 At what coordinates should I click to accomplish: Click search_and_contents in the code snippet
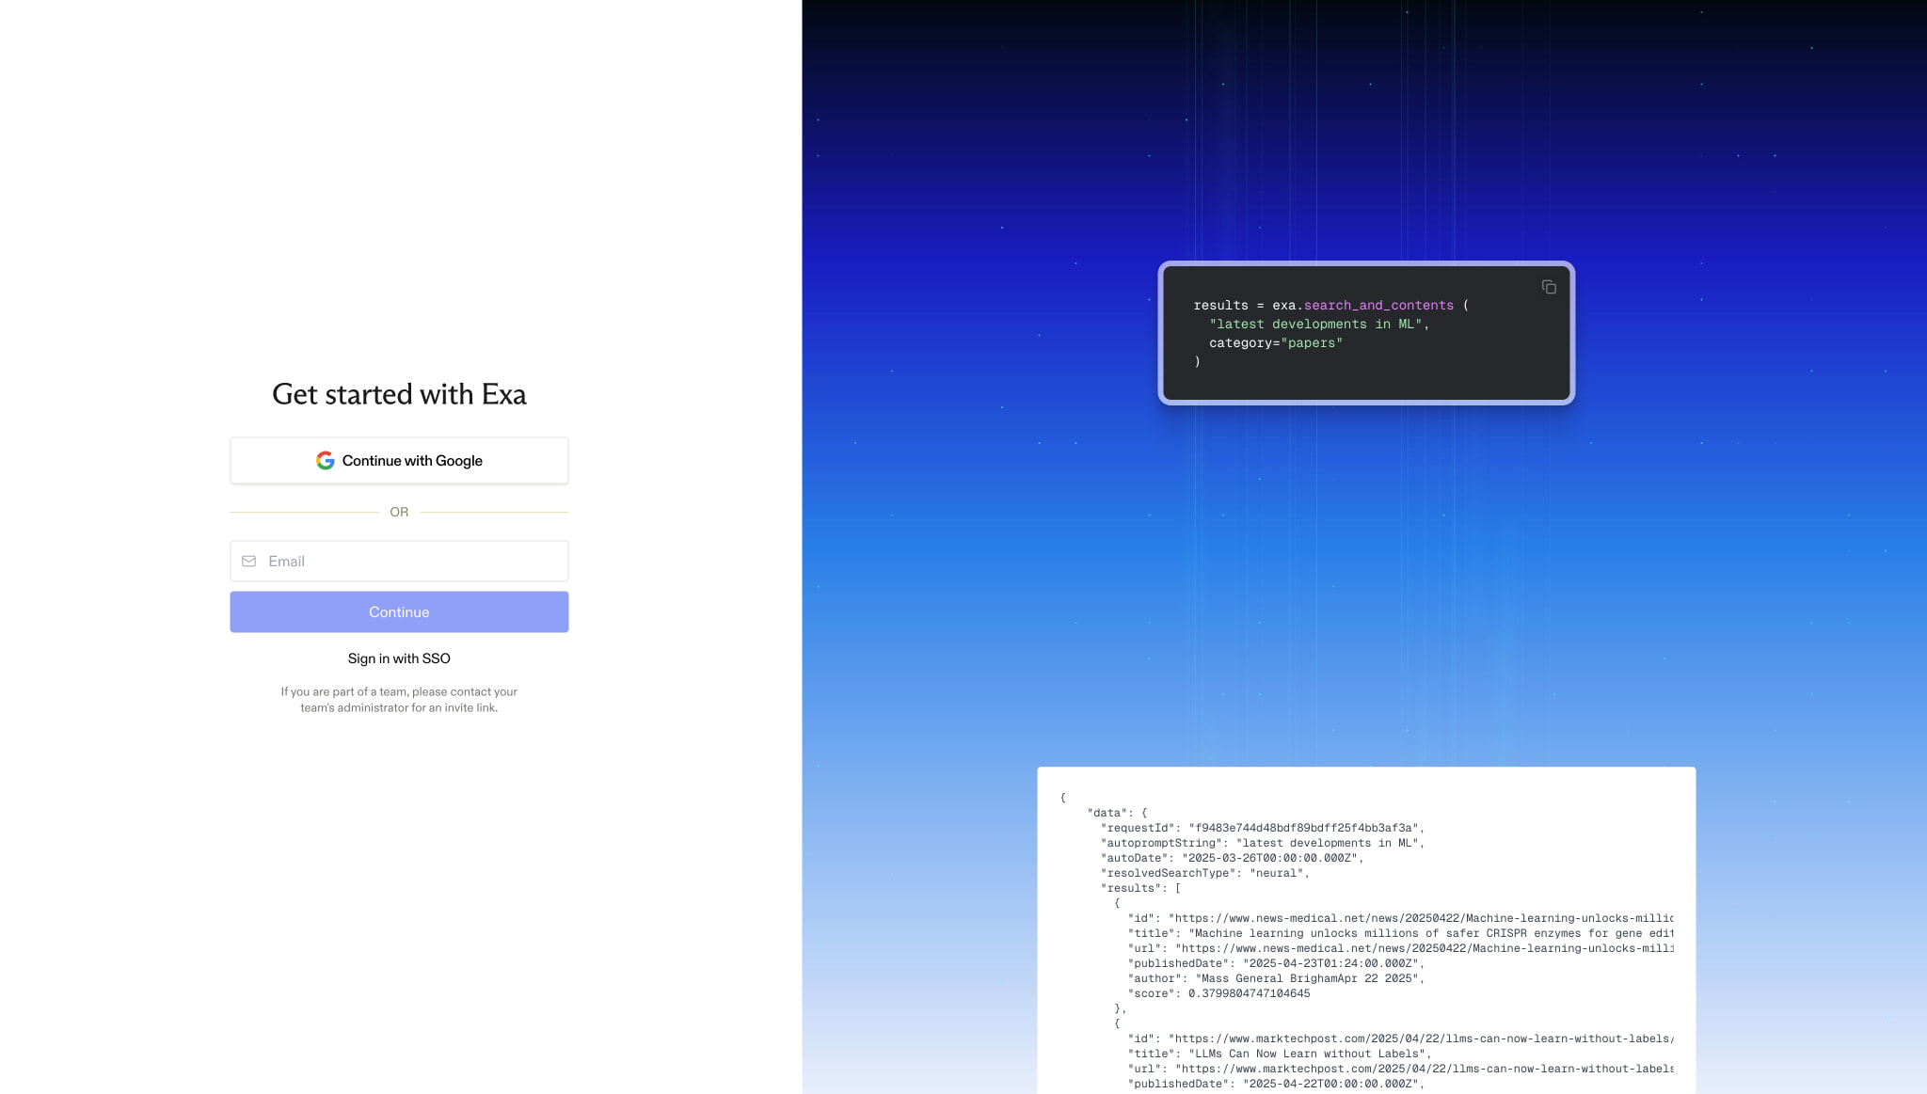pos(1378,305)
